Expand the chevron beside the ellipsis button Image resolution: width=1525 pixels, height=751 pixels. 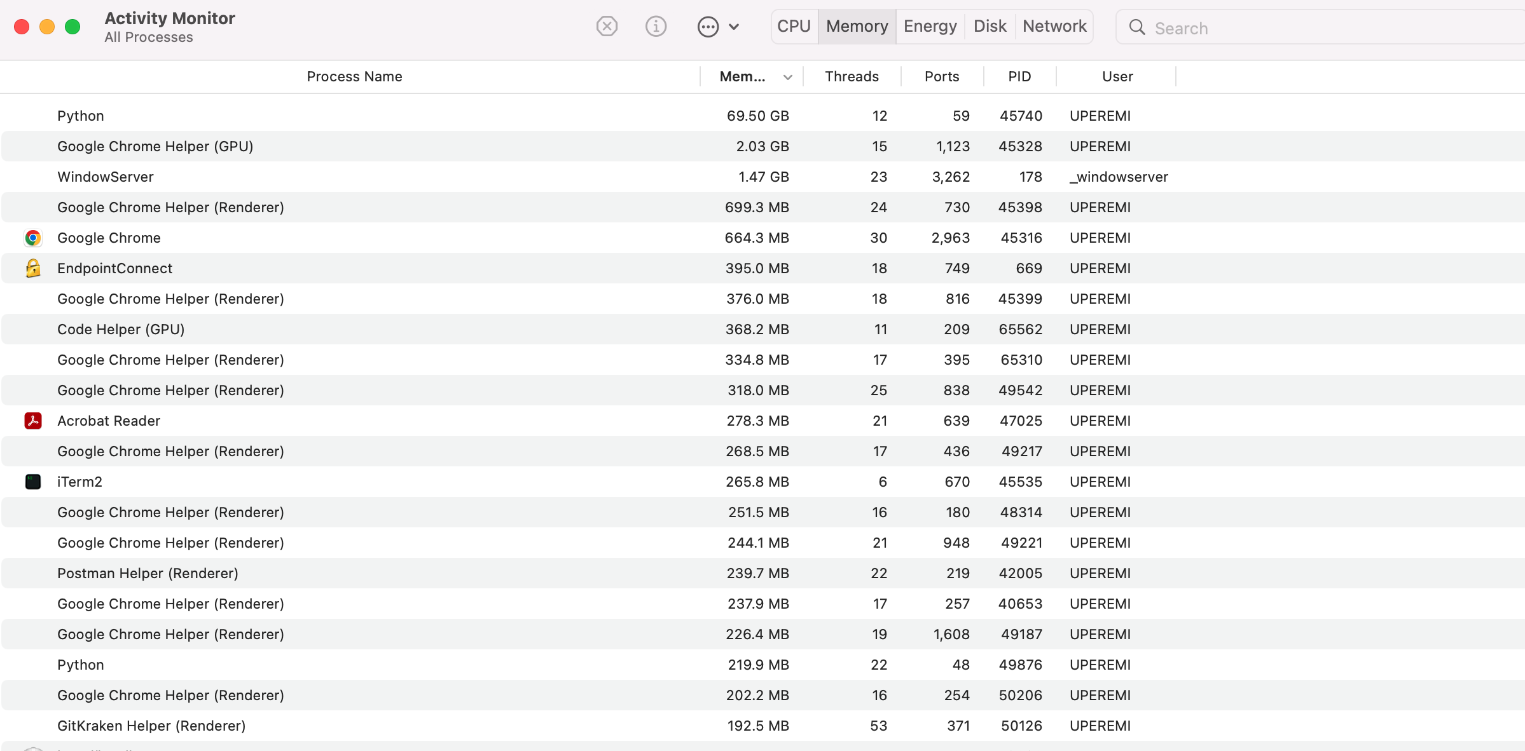click(734, 27)
